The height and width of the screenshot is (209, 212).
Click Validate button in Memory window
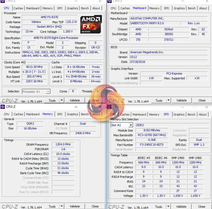tap(75, 206)
